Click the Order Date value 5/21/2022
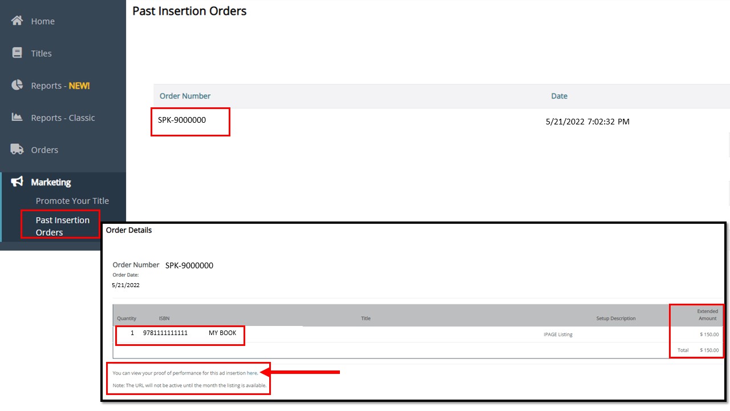730x411 pixels. (125, 285)
